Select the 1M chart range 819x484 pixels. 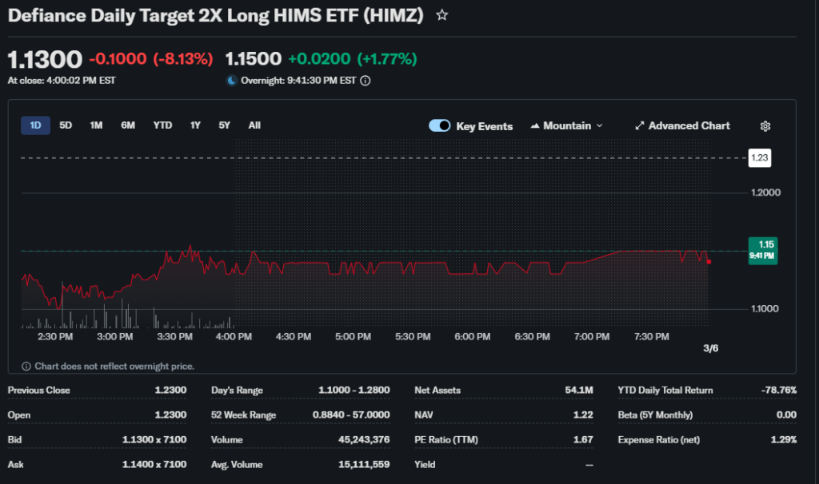96,125
